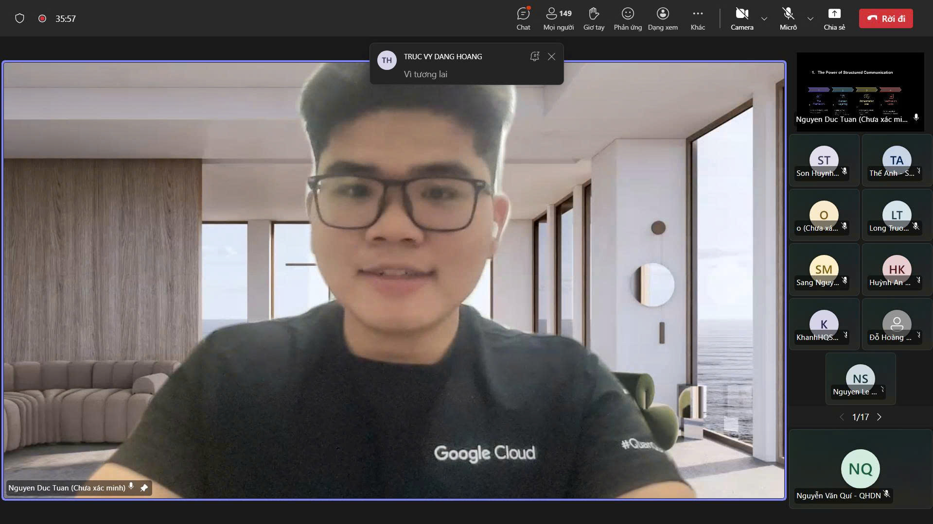Image resolution: width=933 pixels, height=524 pixels.
Task: Dismiss the TRUC VY DANG HOANG notification
Action: [551, 57]
